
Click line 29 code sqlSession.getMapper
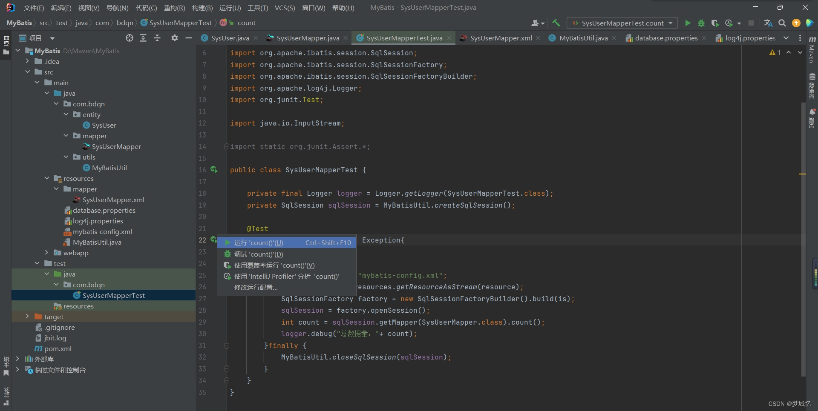pyautogui.click(x=375, y=322)
